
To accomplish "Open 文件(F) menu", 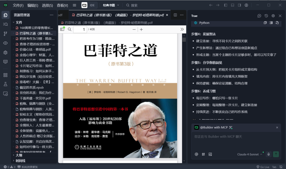I will tap(18, 5).
